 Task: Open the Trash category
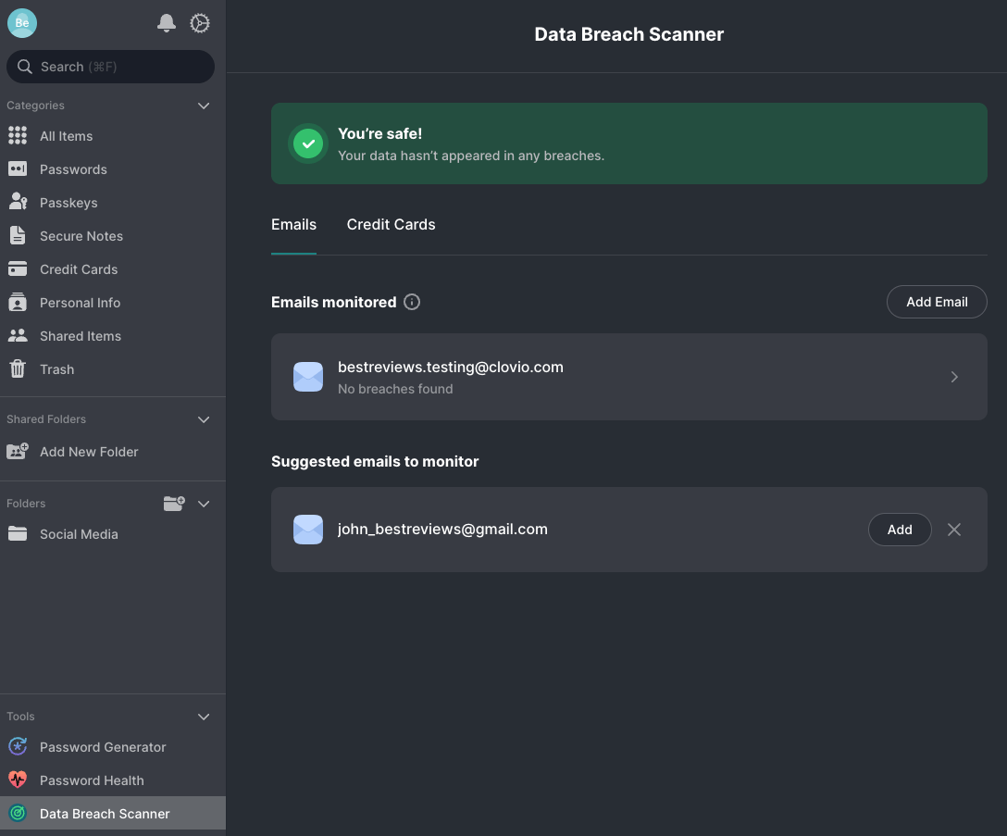56,368
